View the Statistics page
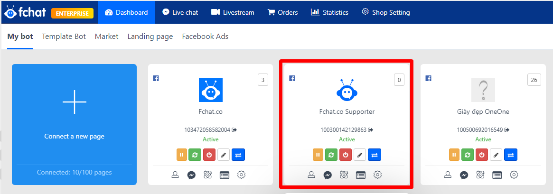Viewport: 553px width, 194px height. click(329, 12)
